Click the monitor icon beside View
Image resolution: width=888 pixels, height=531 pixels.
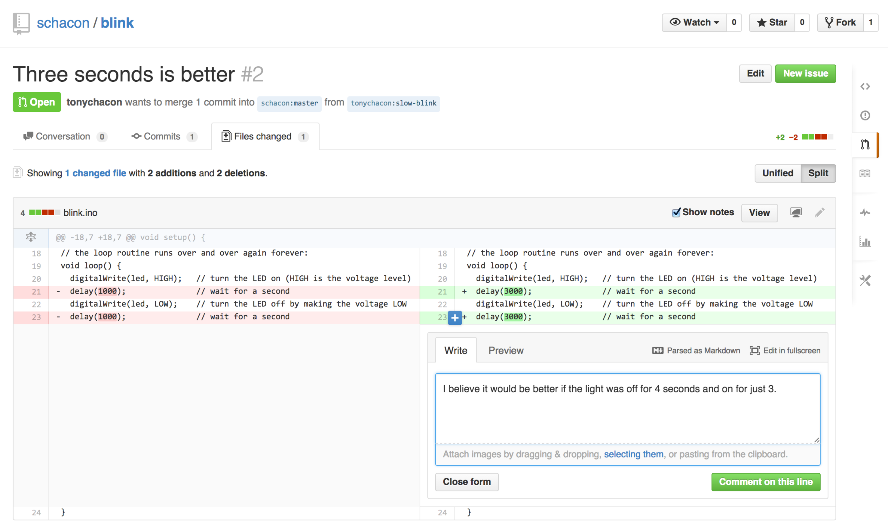click(796, 213)
